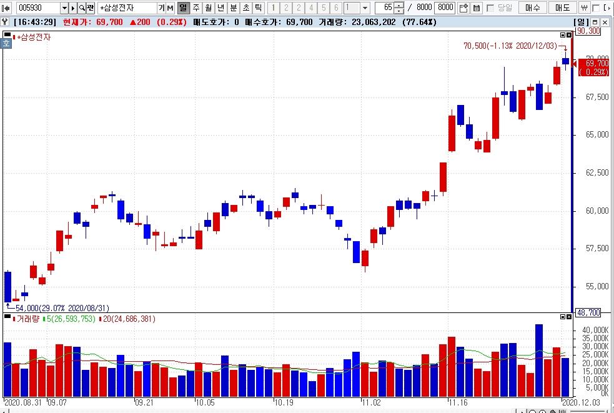The height and width of the screenshot is (413, 614).
Task: Click the save disk icon
Action: coord(476,7)
